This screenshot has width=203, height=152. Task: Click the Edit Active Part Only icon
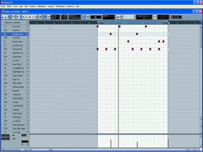48,17
